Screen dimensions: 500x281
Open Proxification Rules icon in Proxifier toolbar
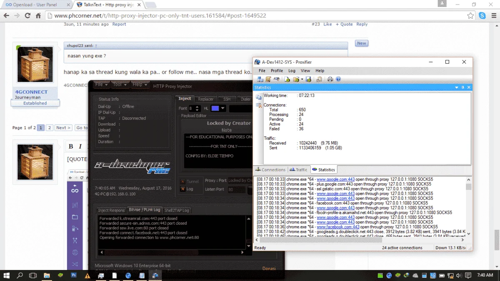pyautogui.click(x=268, y=79)
